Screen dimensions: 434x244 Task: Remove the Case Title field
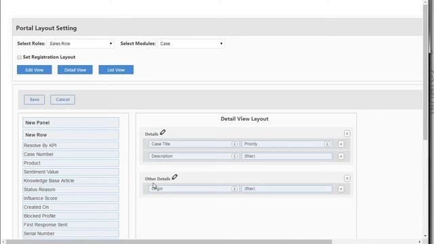click(235, 144)
